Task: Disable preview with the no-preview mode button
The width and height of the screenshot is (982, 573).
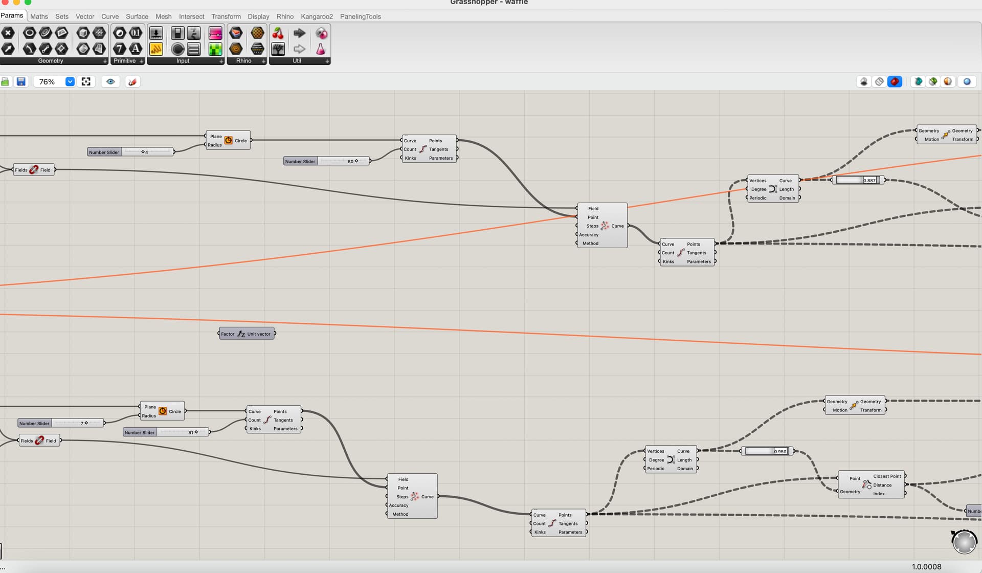Action: (x=864, y=82)
